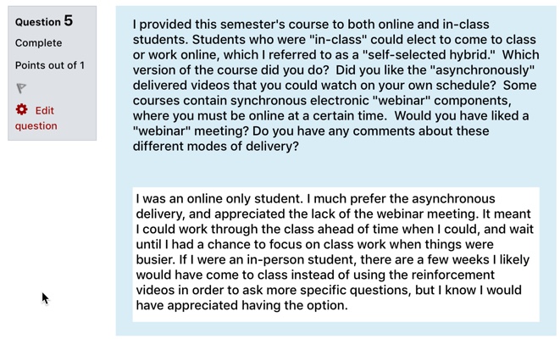Flag this question using the flag icon

tap(21, 88)
